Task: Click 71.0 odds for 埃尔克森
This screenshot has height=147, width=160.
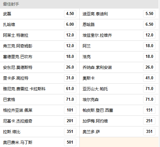Action: (x=149, y=100)
